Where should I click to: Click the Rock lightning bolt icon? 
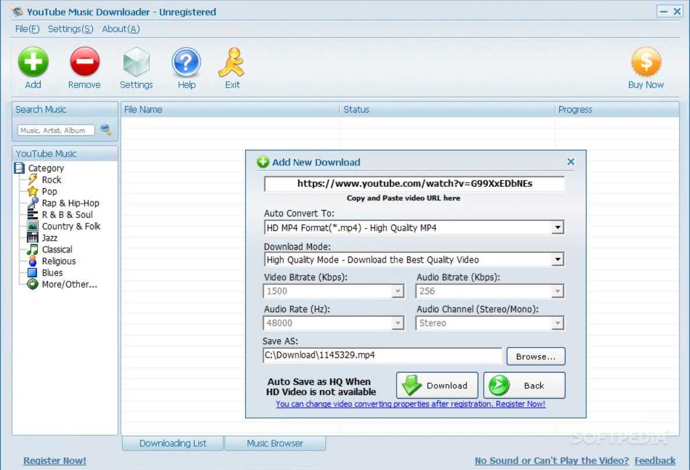click(33, 179)
